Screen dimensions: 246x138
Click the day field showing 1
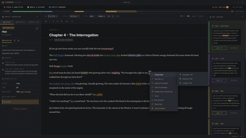click(114, 16)
